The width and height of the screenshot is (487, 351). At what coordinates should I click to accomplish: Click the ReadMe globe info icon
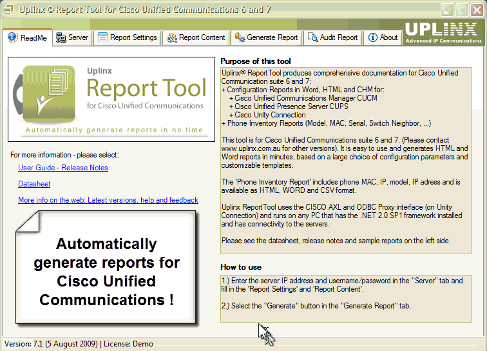[13, 37]
